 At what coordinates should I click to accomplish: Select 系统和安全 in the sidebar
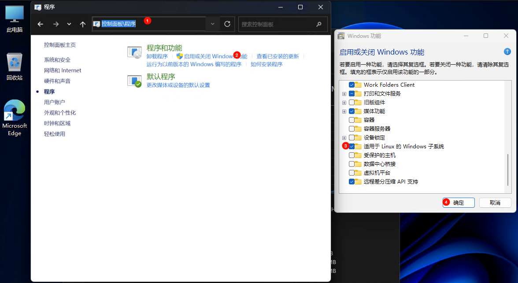[57, 60]
